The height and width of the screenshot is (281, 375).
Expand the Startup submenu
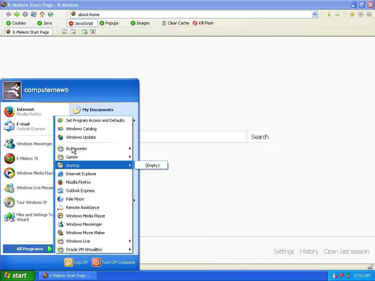click(x=94, y=165)
